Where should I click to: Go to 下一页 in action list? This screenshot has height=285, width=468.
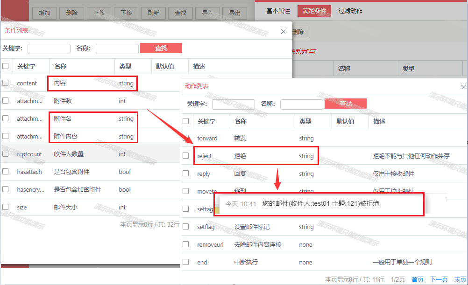pos(439,279)
